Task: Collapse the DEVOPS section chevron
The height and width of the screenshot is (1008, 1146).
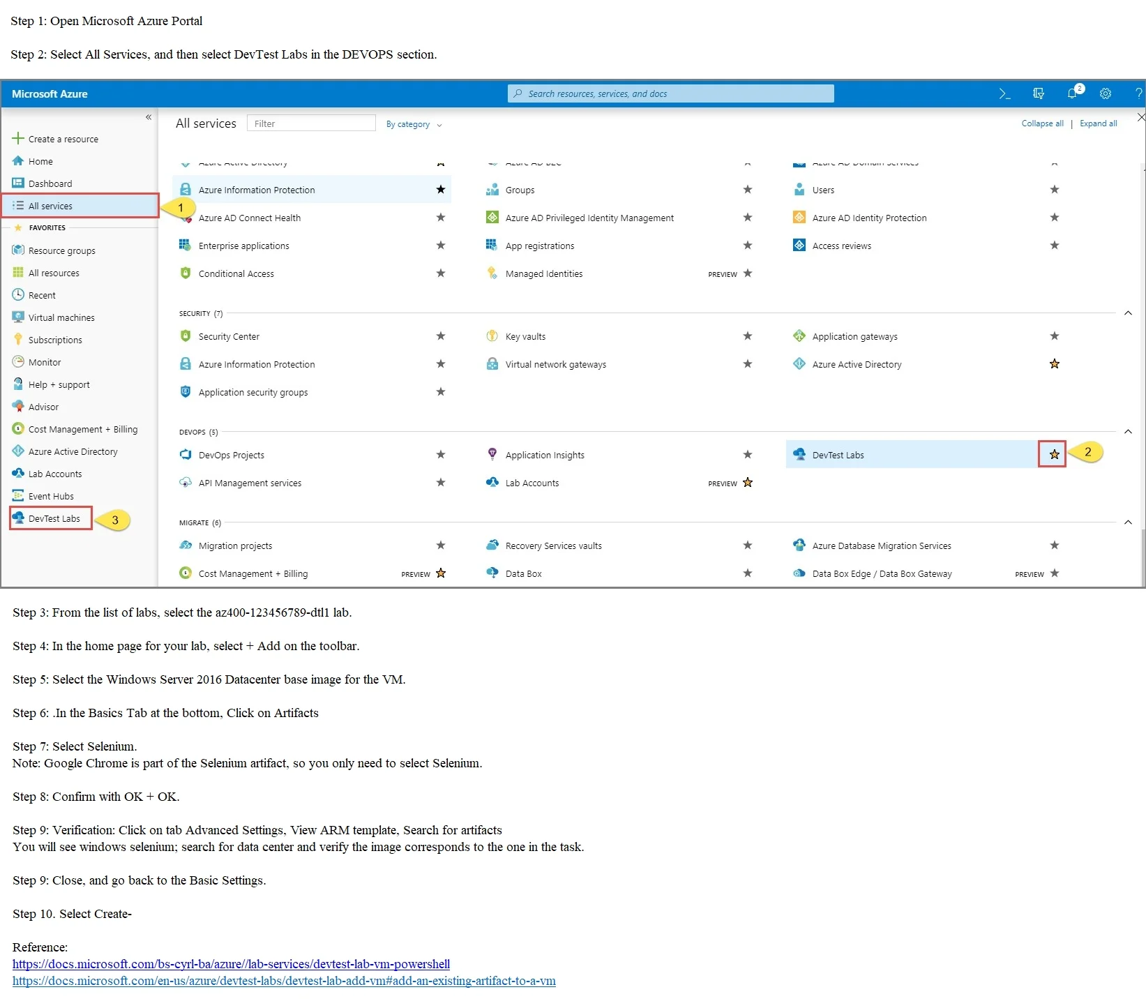Action: [1128, 432]
